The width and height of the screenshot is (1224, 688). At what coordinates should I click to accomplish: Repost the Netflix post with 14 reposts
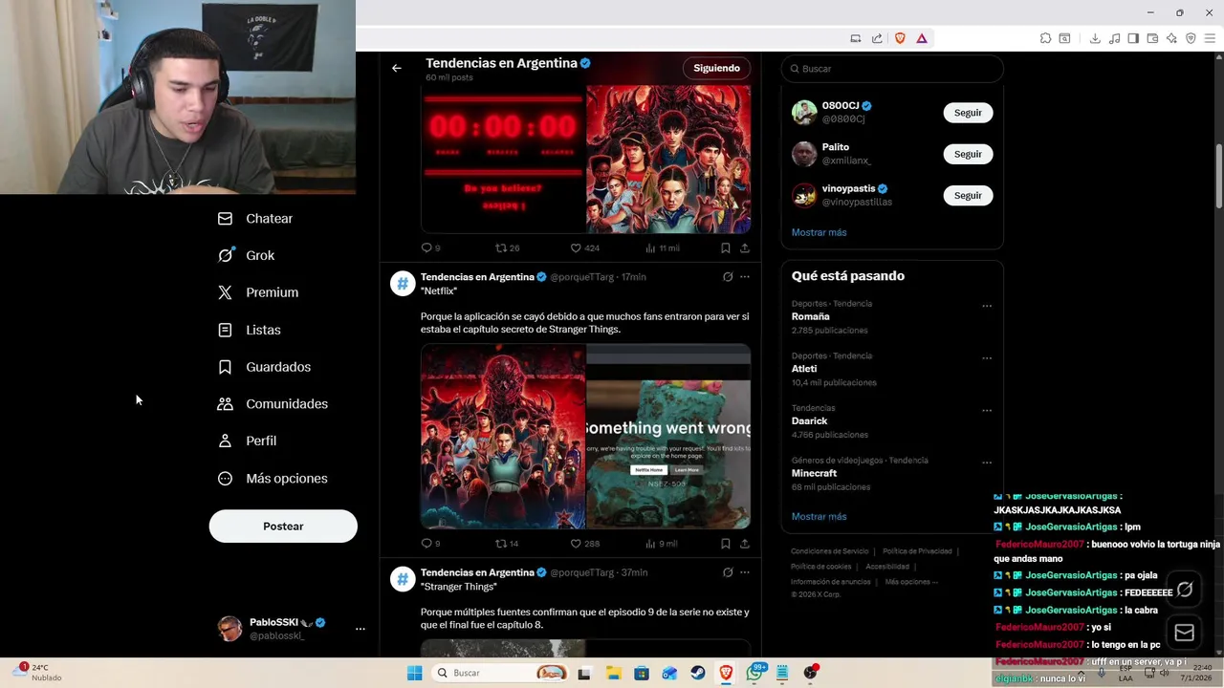pos(506,544)
